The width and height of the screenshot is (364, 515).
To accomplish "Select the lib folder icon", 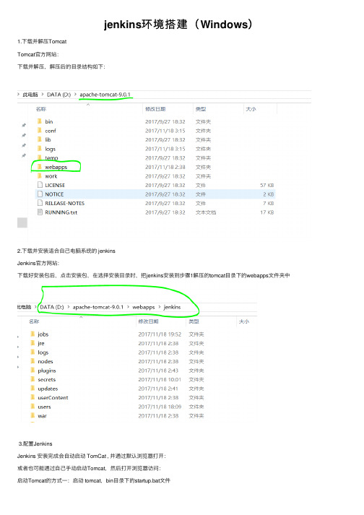I will (40, 139).
